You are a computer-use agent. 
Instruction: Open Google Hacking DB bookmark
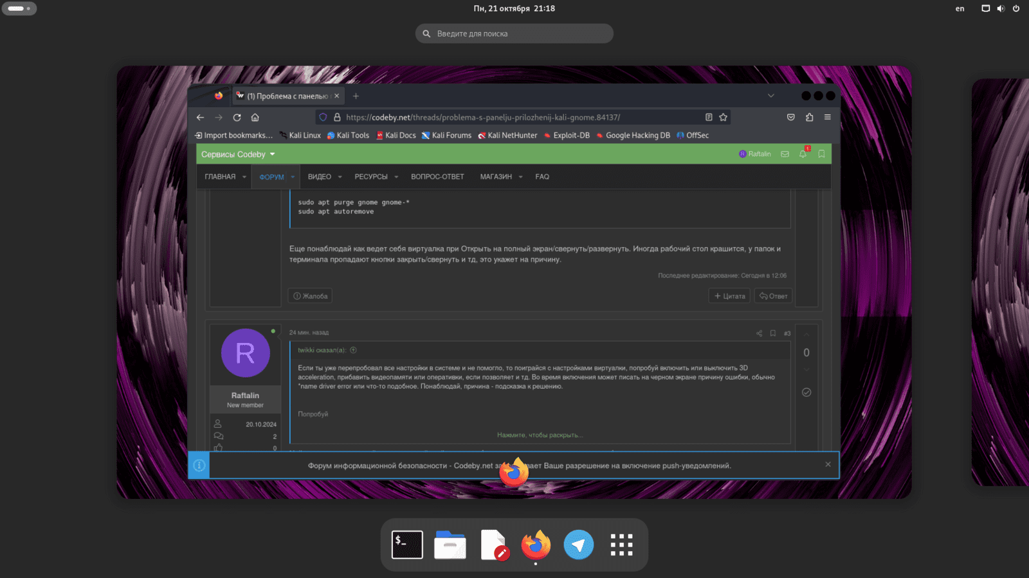tap(633, 136)
